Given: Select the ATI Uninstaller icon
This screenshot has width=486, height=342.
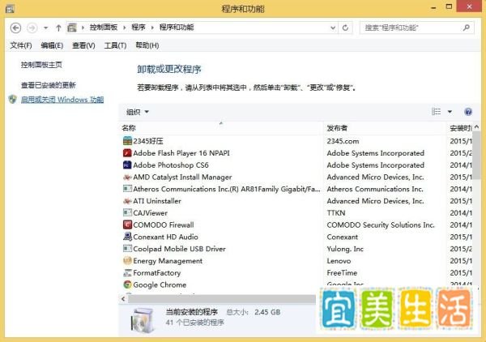Looking at the screenshot, I should [x=127, y=201].
